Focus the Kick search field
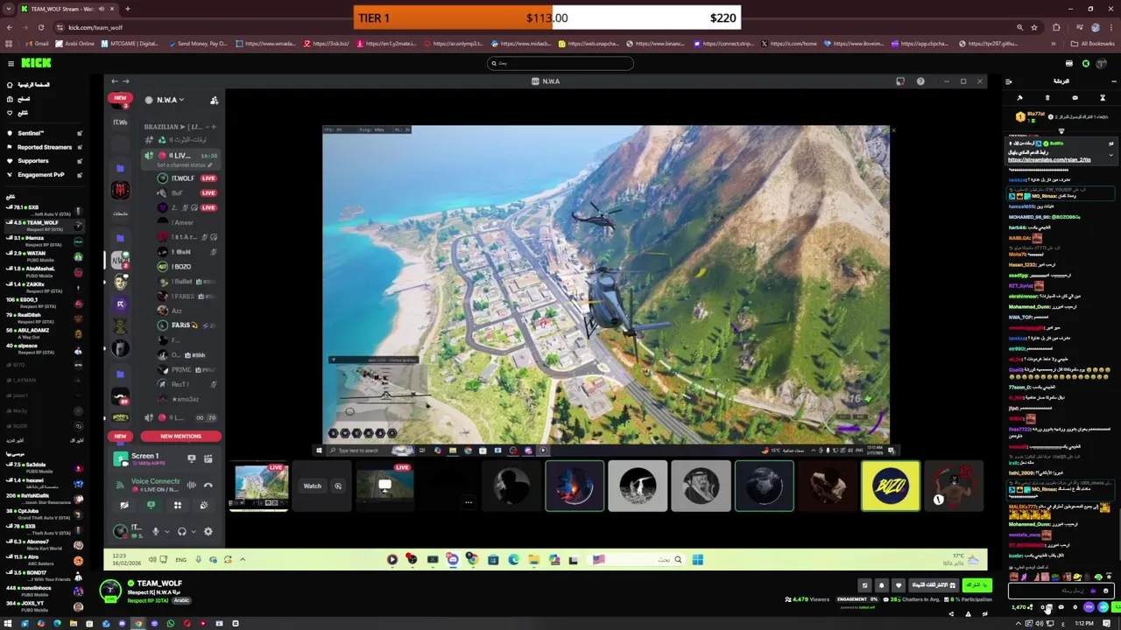The image size is (1121, 630). point(560,63)
